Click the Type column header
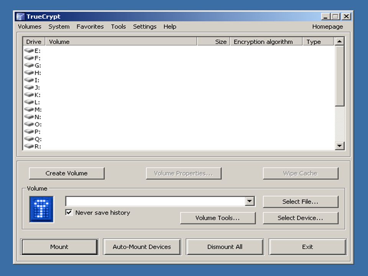 tap(318, 41)
